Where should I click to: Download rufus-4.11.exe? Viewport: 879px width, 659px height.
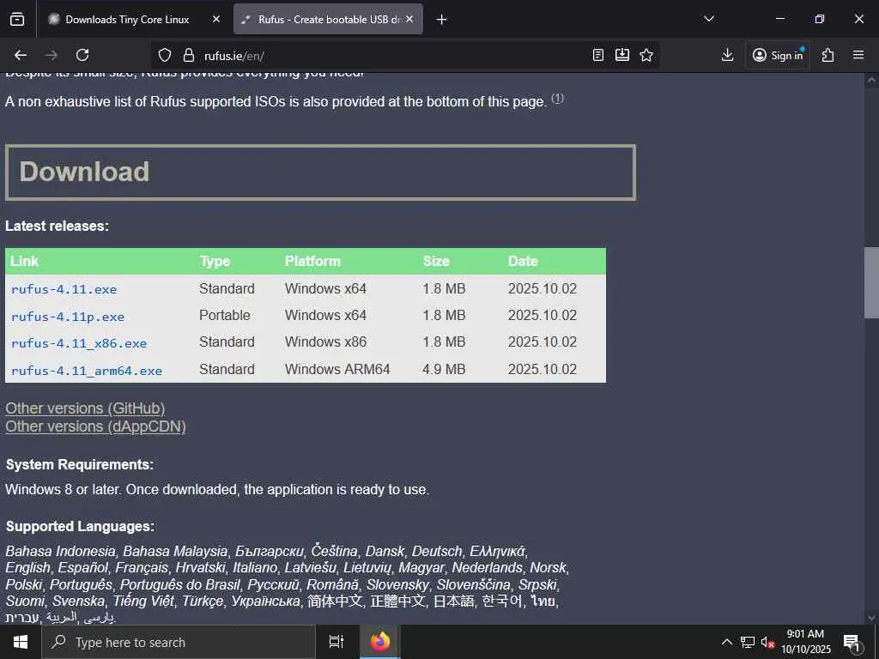coord(64,289)
